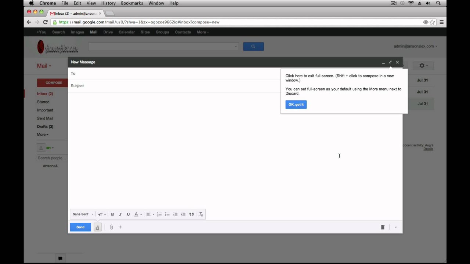The width and height of the screenshot is (470, 264).
Task: Open the Apple menu
Action: point(32,3)
